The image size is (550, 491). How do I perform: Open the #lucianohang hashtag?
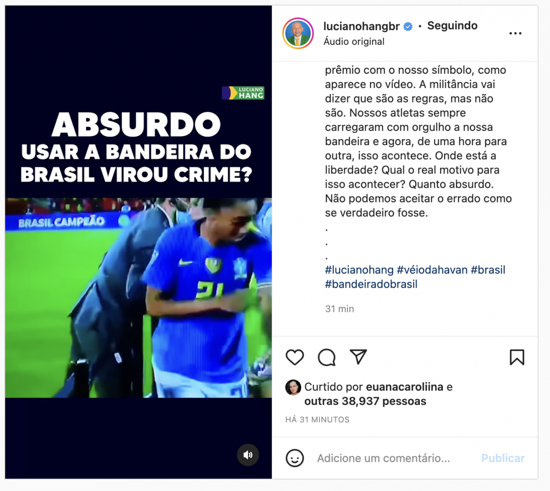tap(359, 270)
